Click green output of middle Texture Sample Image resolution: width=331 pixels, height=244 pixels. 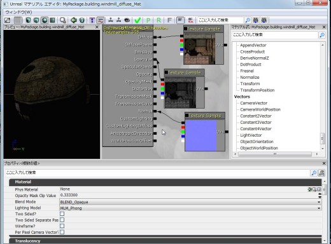pyautogui.click(x=162, y=89)
